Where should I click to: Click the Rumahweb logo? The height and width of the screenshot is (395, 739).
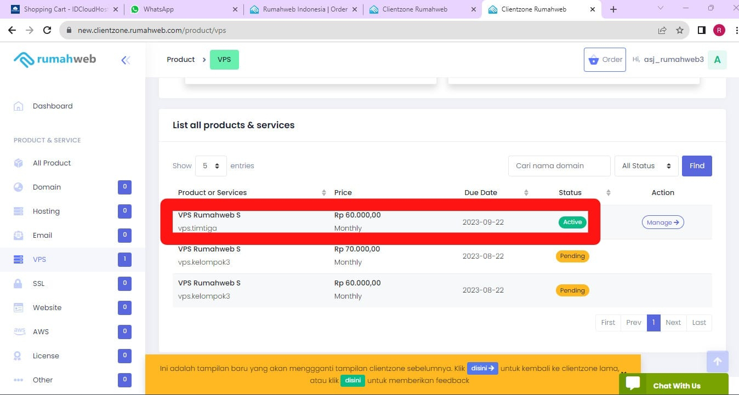(55, 59)
